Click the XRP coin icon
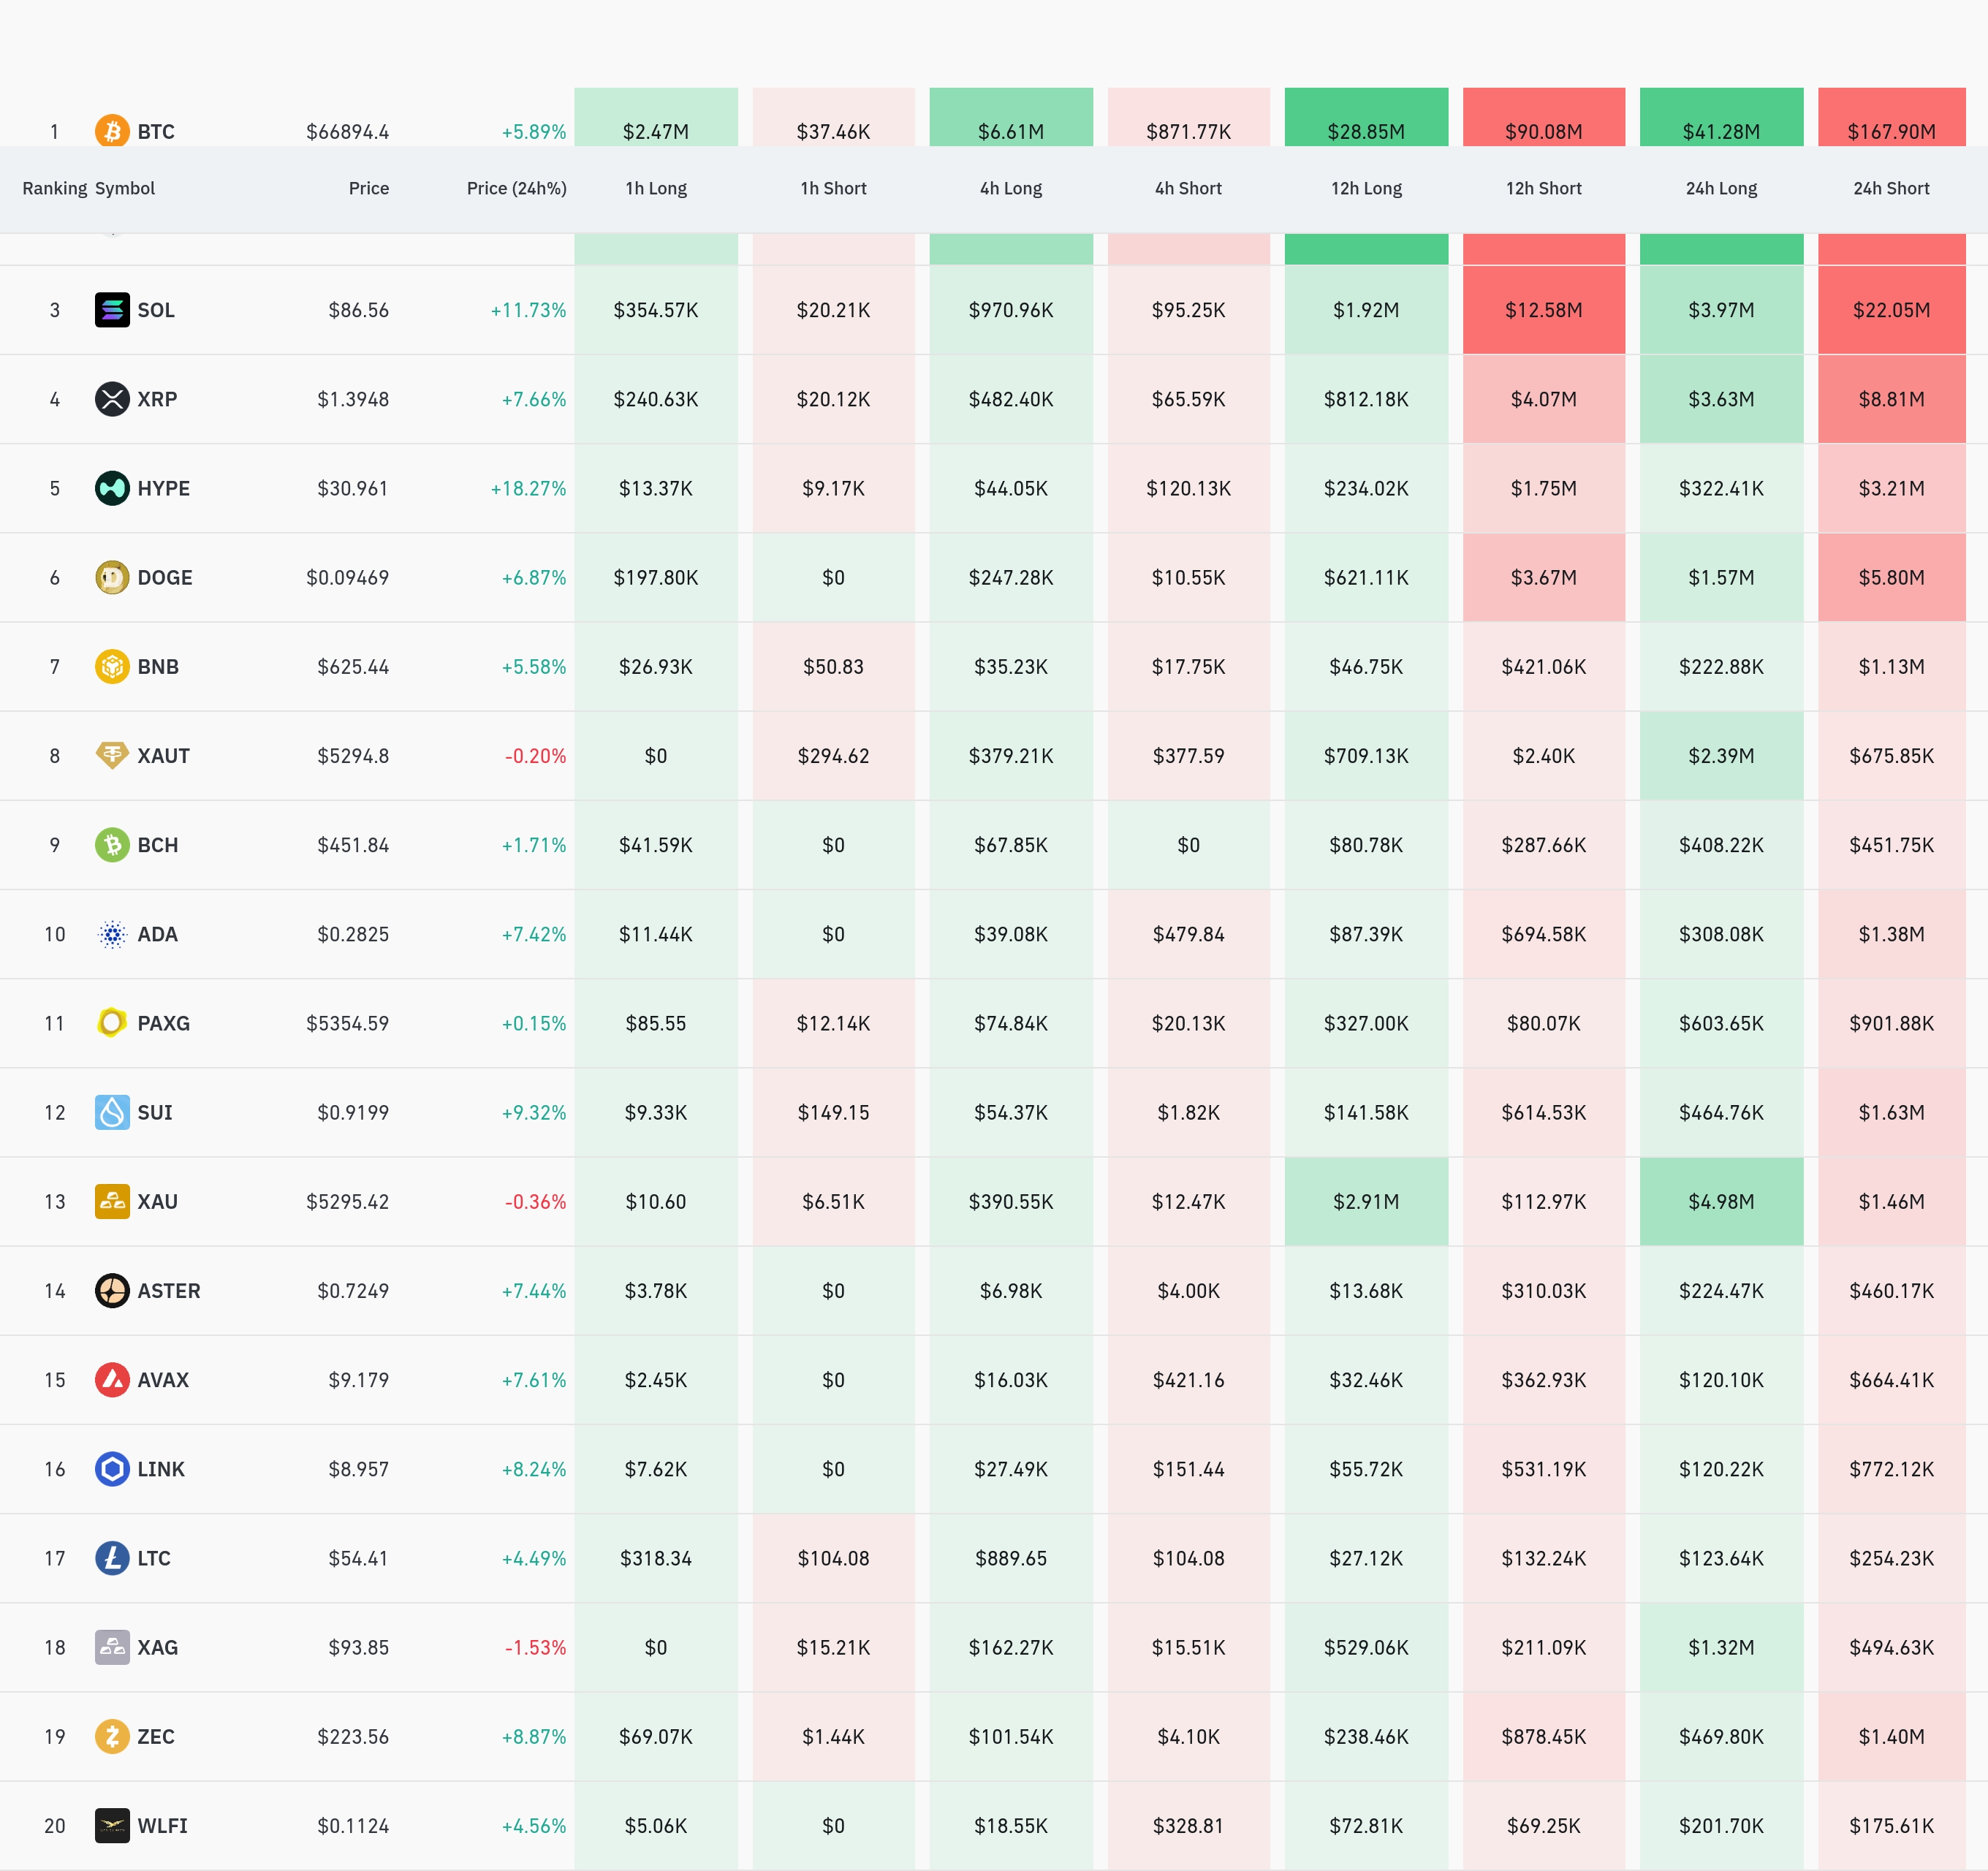Viewport: 1988px width, 1871px height. pos(112,399)
